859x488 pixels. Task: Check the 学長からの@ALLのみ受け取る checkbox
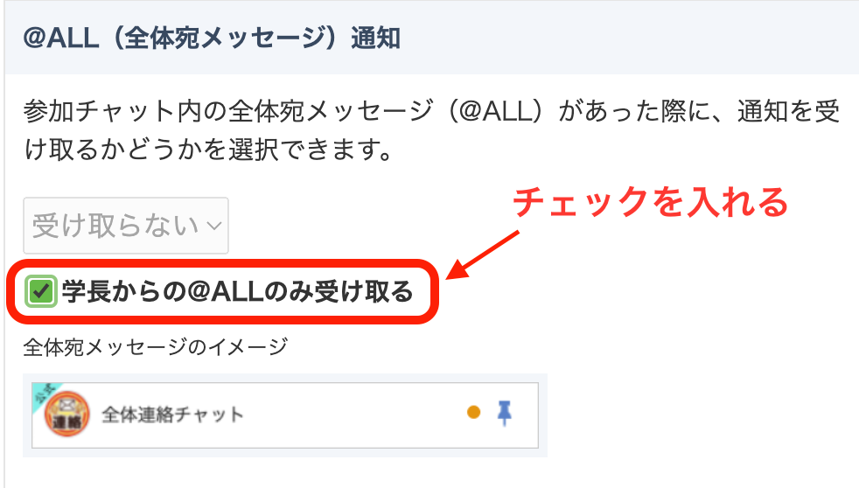41,291
